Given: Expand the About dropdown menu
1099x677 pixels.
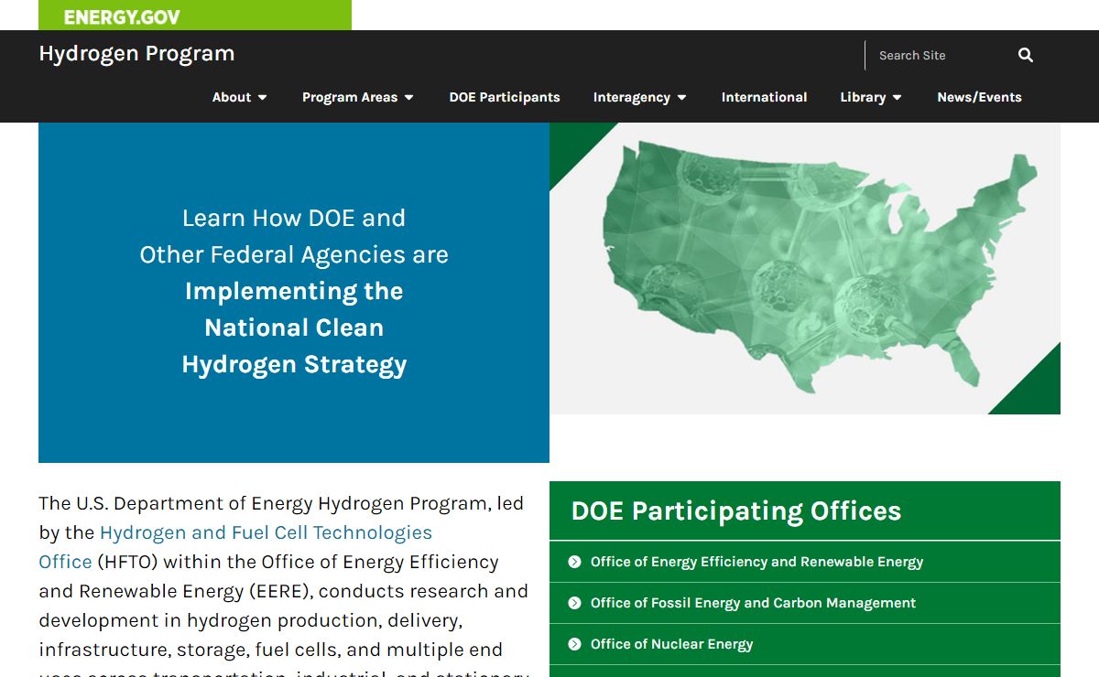Looking at the screenshot, I should tap(240, 97).
